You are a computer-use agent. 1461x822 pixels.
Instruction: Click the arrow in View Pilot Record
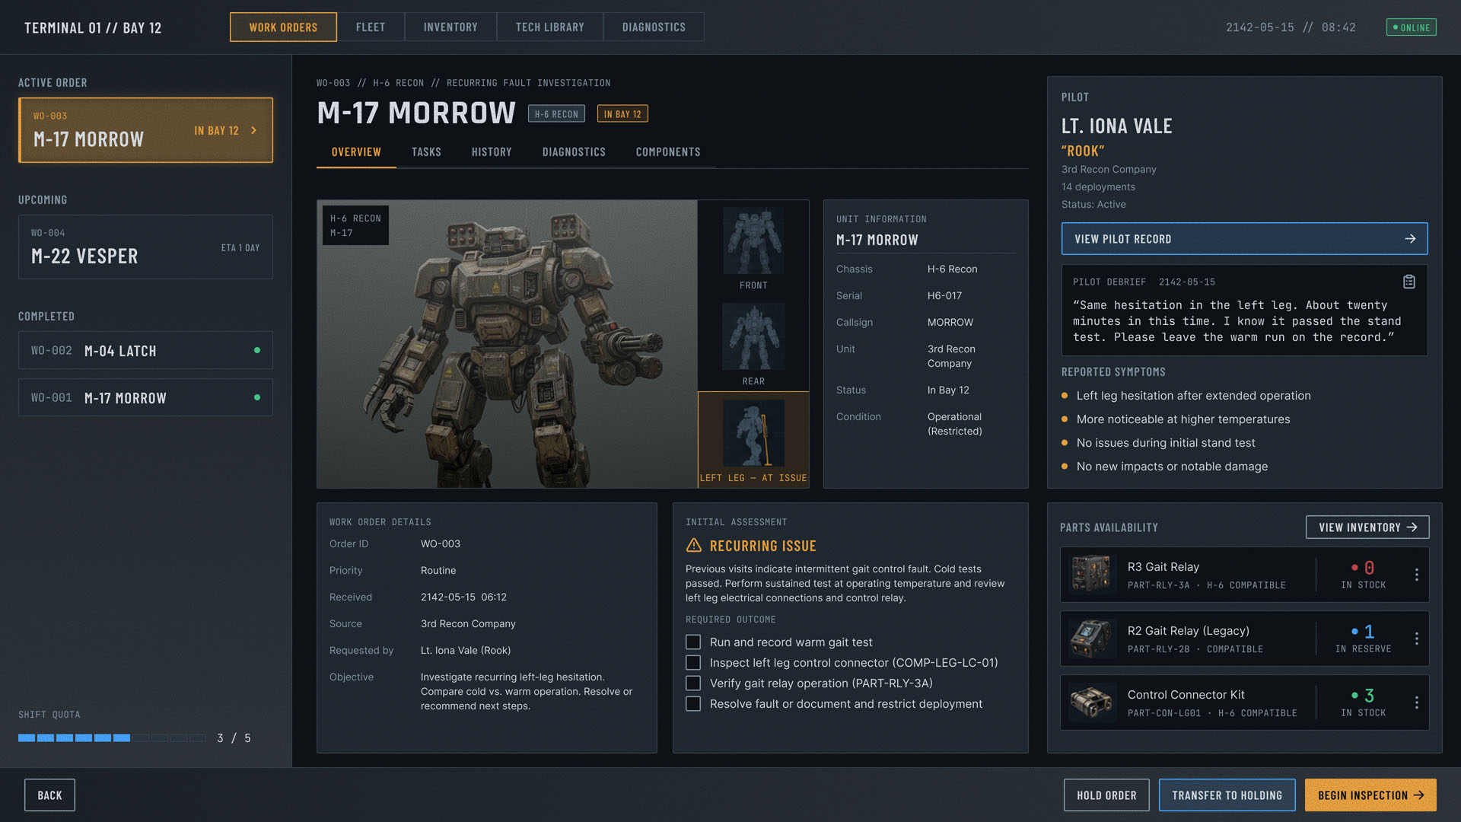coord(1410,239)
